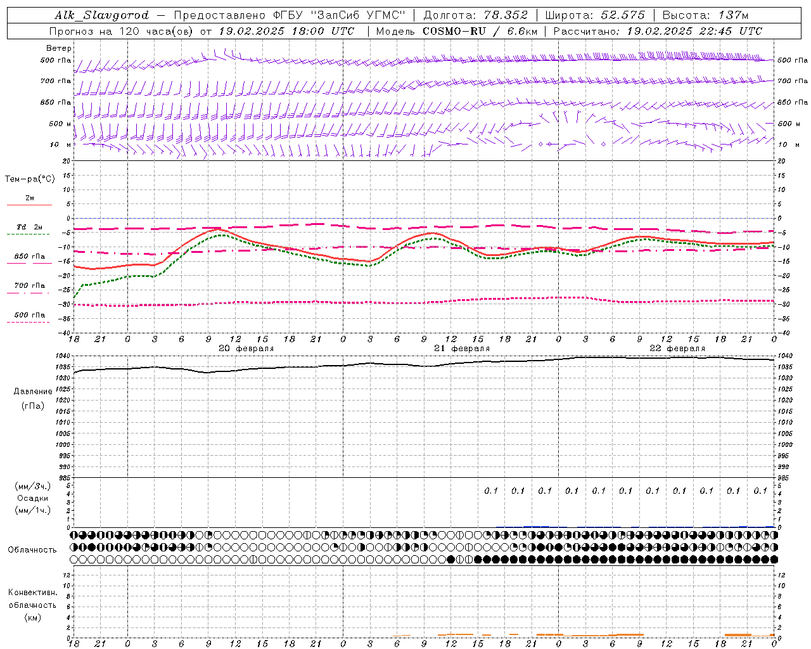
Task: Click the (км) unit under convective cloud label
Action: tap(32, 617)
